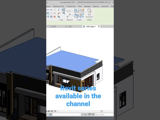This screenshot has width=160, height=120.
Task: Click the Hide in View lightbulb icon
Action: pyautogui.click(x=59, y=10)
